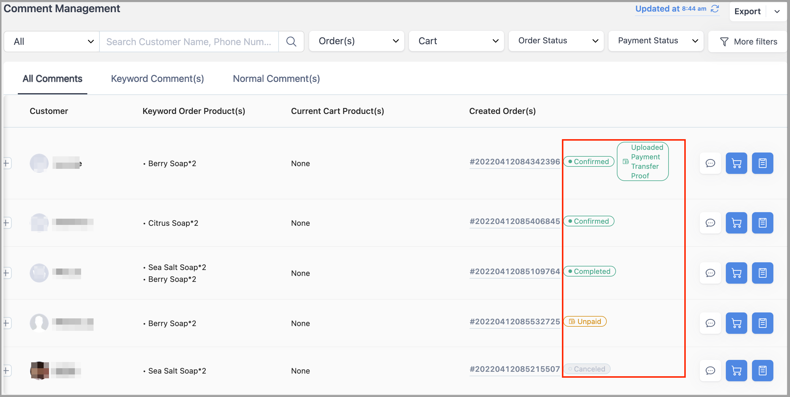Click the search magnifier icon

click(x=291, y=41)
